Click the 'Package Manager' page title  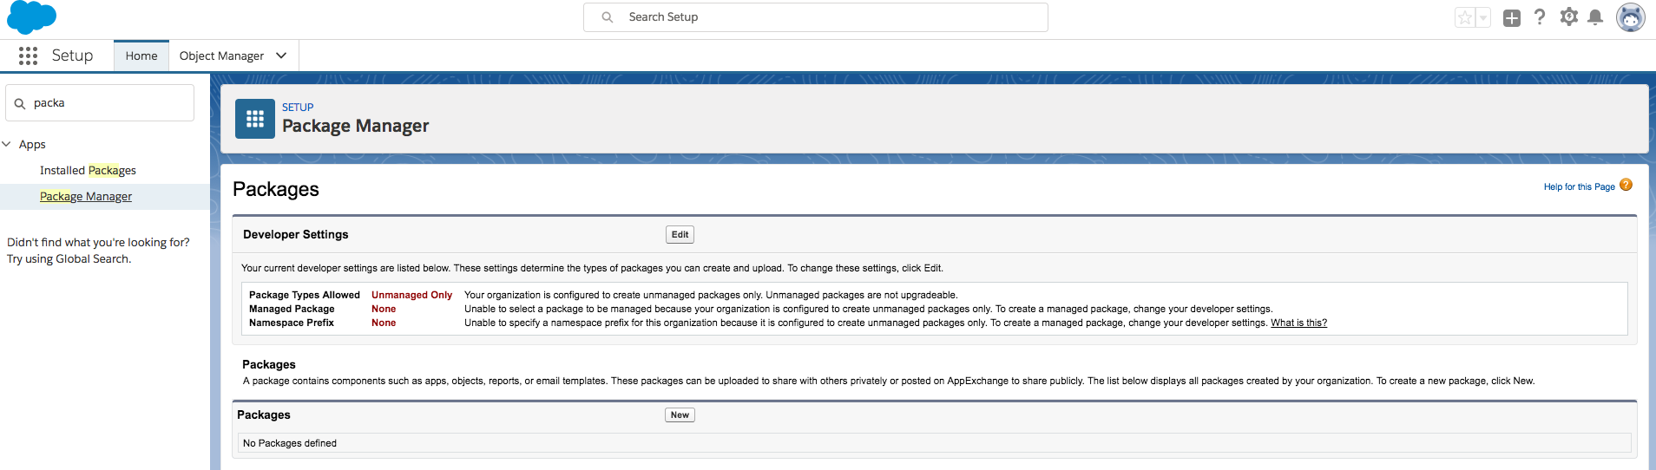pos(356,127)
